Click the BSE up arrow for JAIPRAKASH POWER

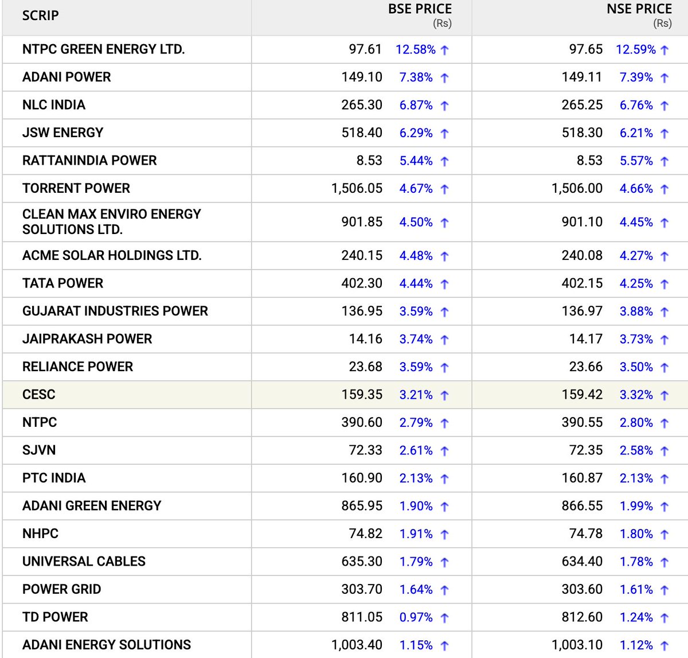(x=444, y=340)
